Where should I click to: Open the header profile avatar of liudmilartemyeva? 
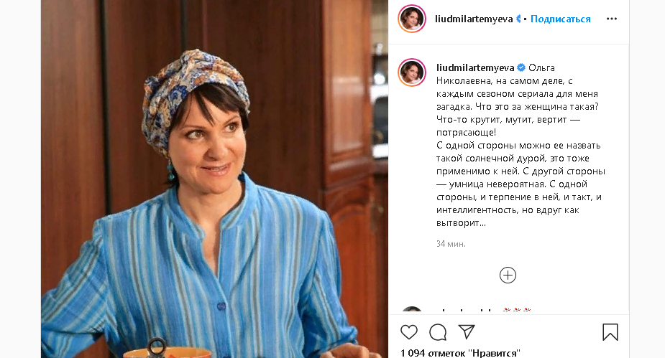(x=412, y=19)
